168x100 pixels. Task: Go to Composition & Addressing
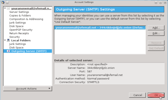26,19
